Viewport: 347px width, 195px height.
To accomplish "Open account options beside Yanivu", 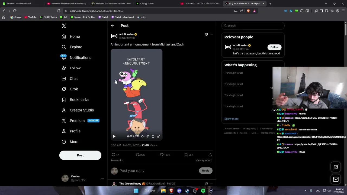I will (102, 178).
